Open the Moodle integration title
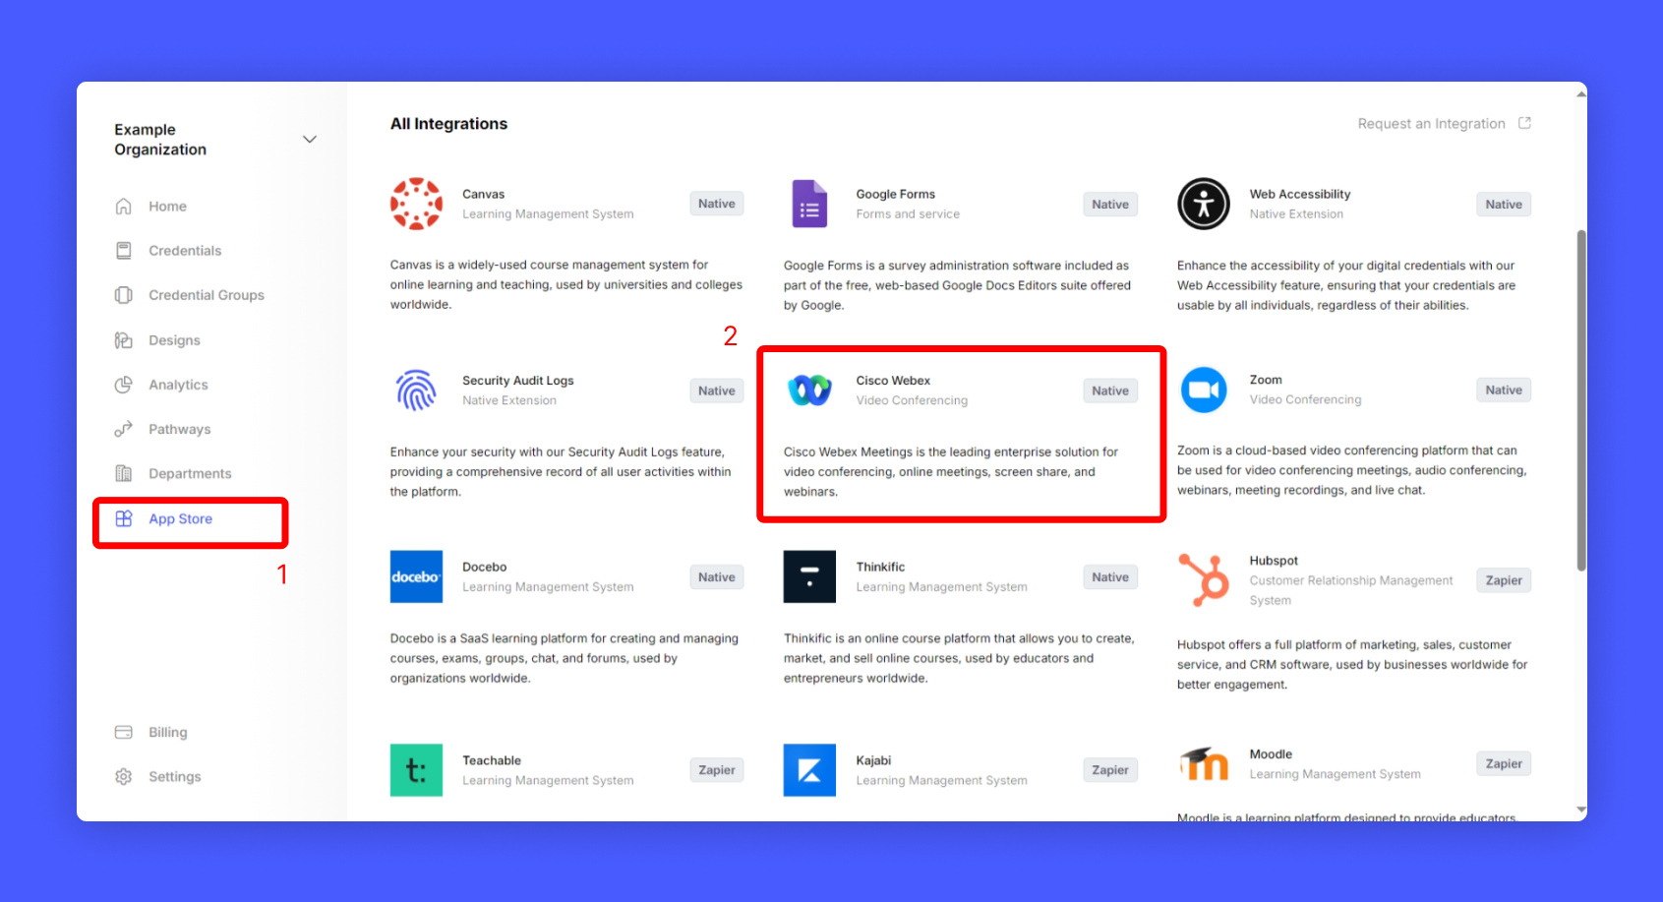 click(1271, 754)
